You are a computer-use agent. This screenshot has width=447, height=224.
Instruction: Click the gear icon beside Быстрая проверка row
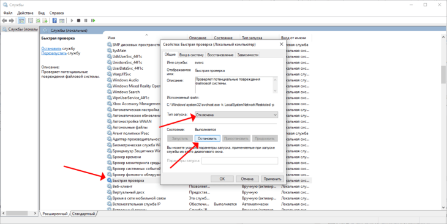pos(109,181)
